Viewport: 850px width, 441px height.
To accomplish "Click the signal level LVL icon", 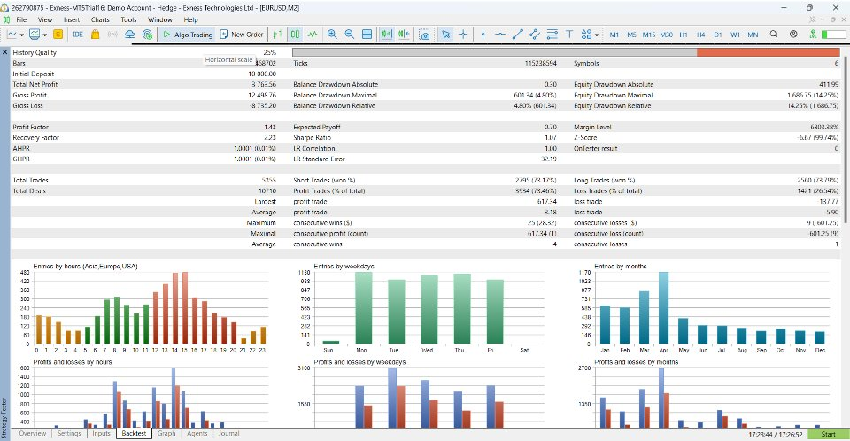I will (x=813, y=35).
